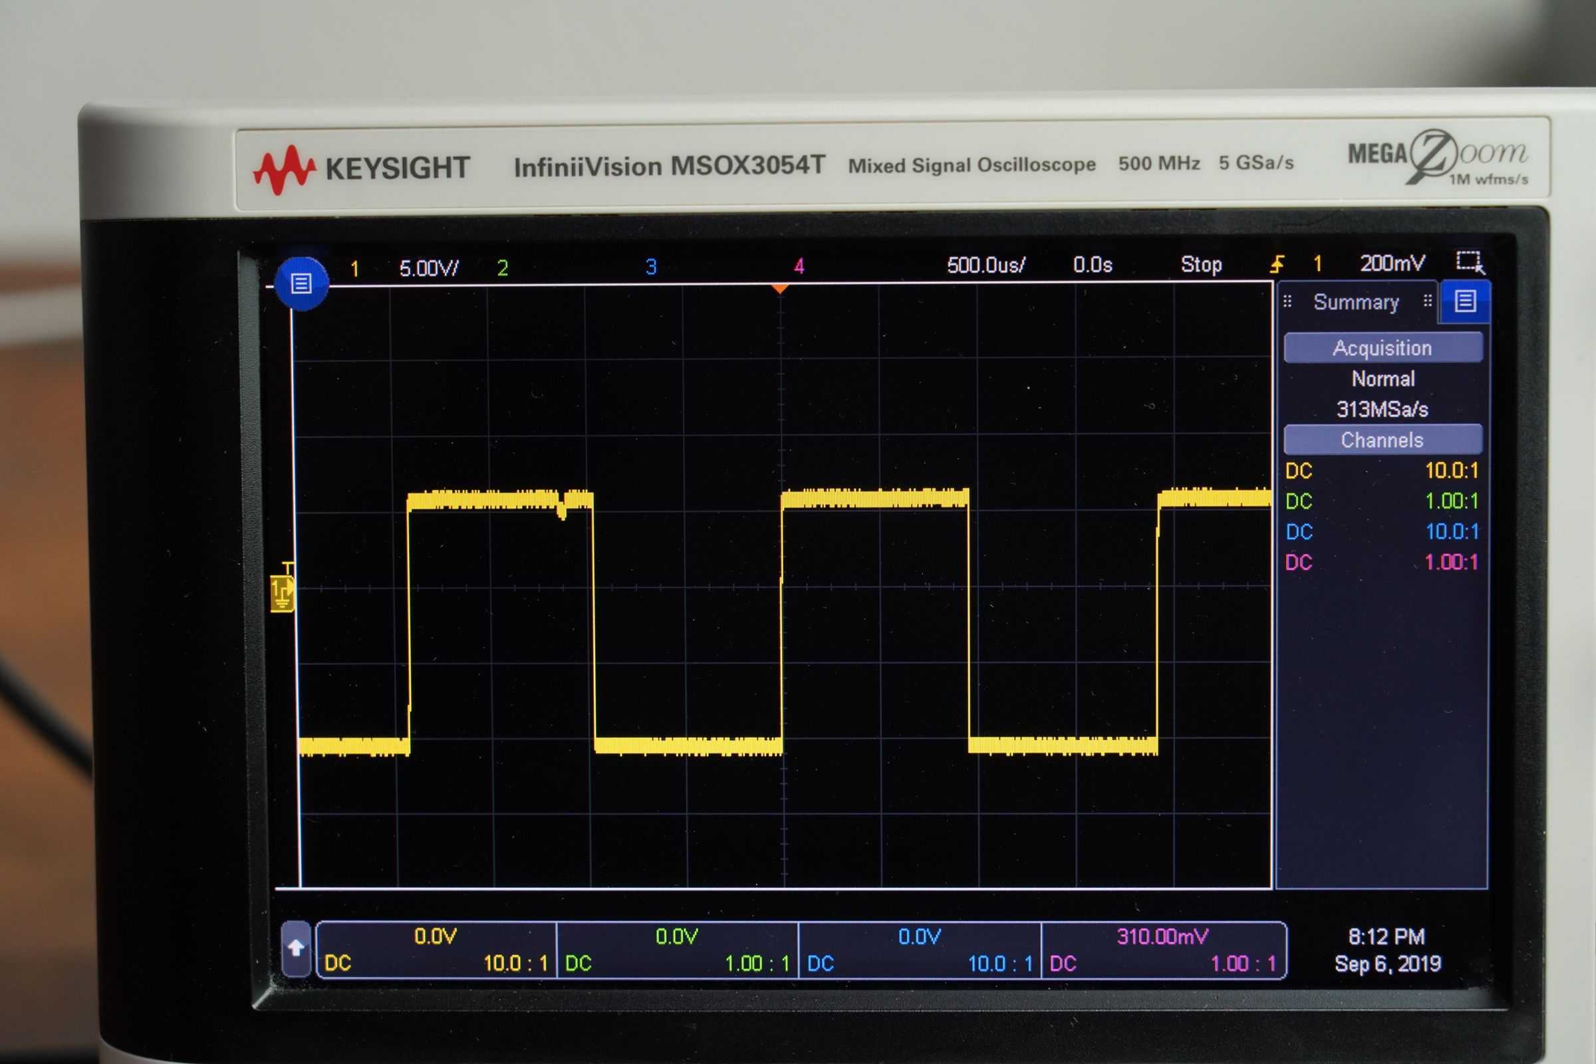Toggle channel 4 display
Image resolution: width=1596 pixels, height=1064 pixels.
click(x=801, y=266)
